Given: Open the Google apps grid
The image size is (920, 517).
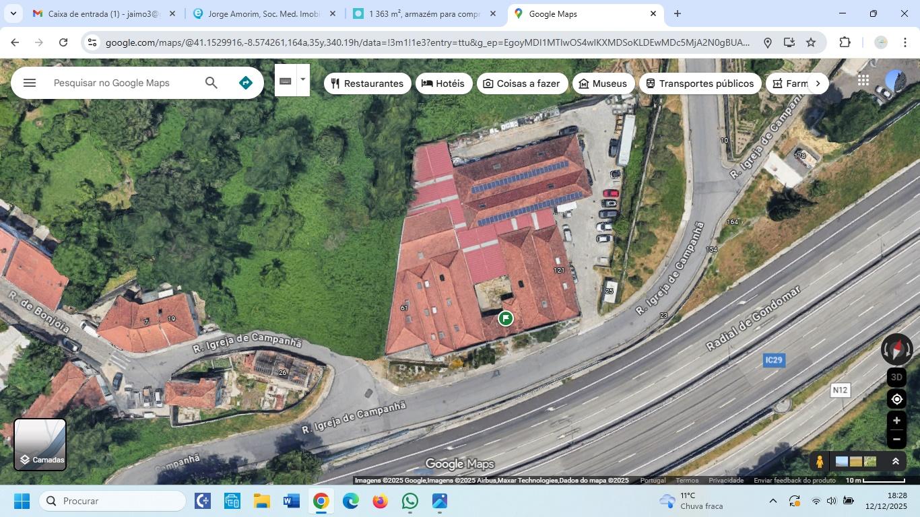Looking at the screenshot, I should click(x=863, y=81).
